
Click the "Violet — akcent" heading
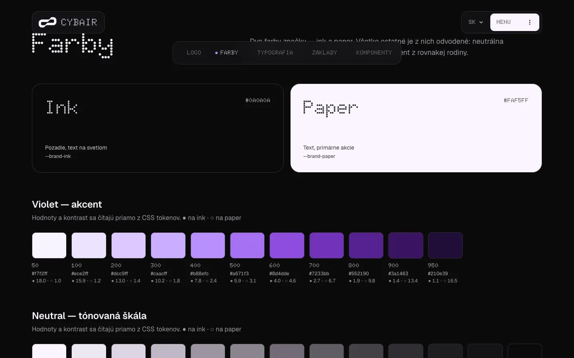pos(67,204)
